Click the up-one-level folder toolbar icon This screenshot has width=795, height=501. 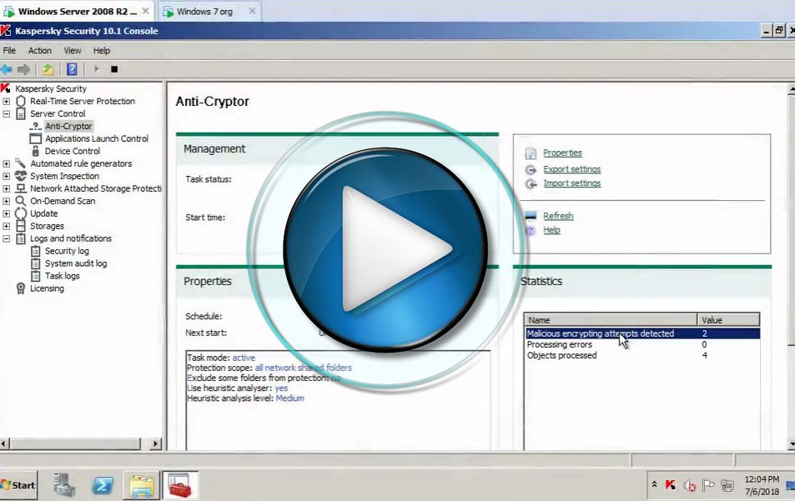pyautogui.click(x=48, y=69)
